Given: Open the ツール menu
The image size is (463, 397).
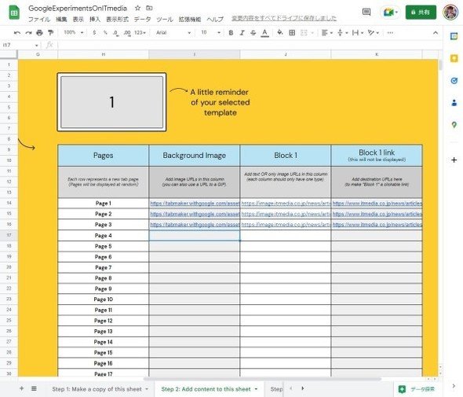Looking at the screenshot, I should click(x=165, y=19).
